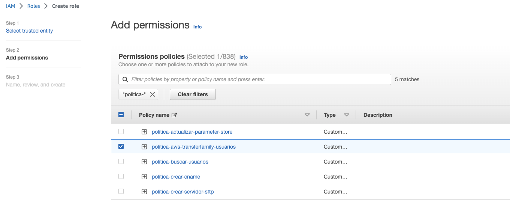Screen dimensions: 510x207
Task: Expand politica-buscar-usuarios policy plus icon
Action: click(144, 162)
